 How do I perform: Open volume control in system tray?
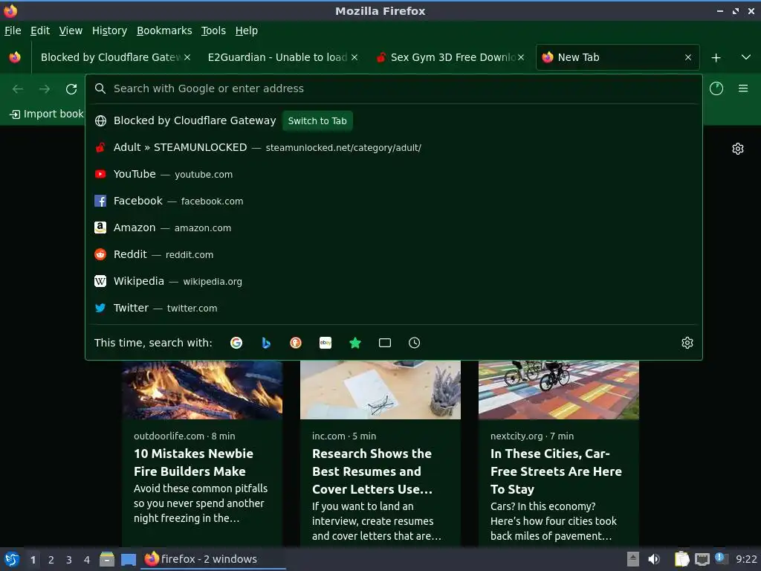click(x=654, y=559)
